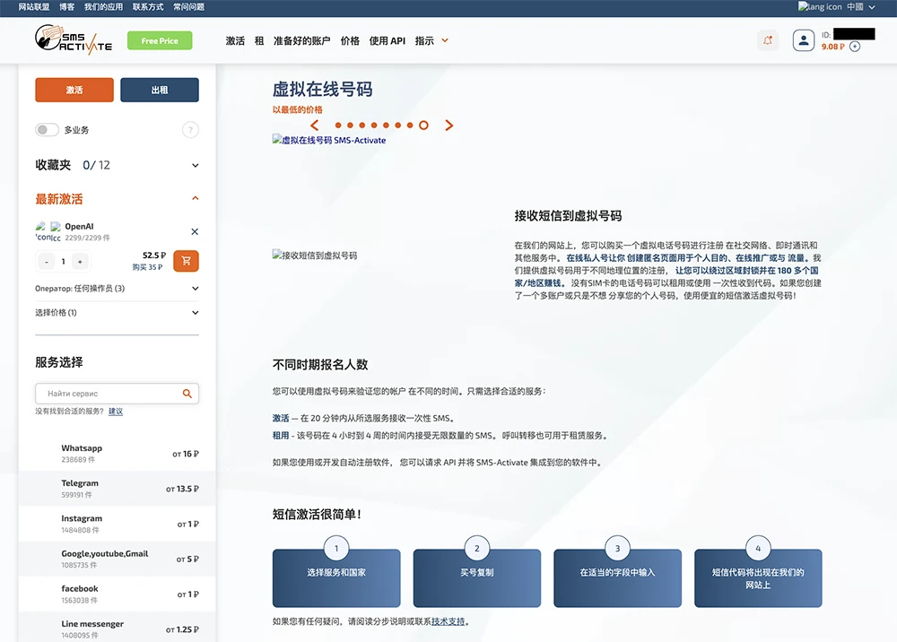Select the last hollow carousel dot
Viewport: 897px width, 642px height.
[423, 126]
